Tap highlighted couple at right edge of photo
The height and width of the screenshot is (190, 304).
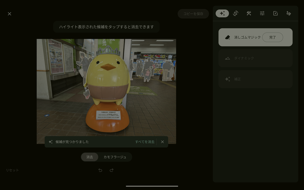pos(168,71)
